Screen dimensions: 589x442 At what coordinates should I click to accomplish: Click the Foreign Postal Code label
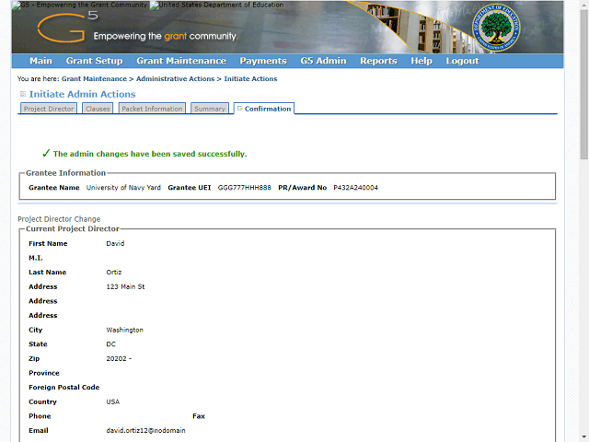[x=64, y=388]
